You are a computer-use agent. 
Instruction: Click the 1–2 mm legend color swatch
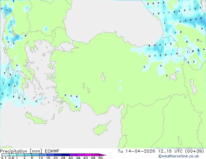pos(20,155)
